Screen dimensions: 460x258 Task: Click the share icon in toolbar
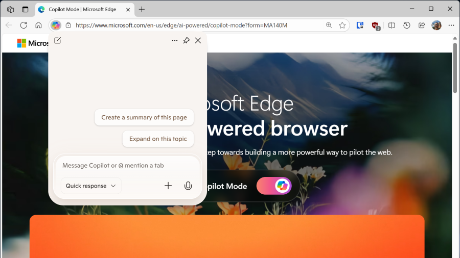[422, 25]
